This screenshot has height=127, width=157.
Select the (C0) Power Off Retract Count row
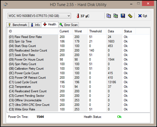79,78
